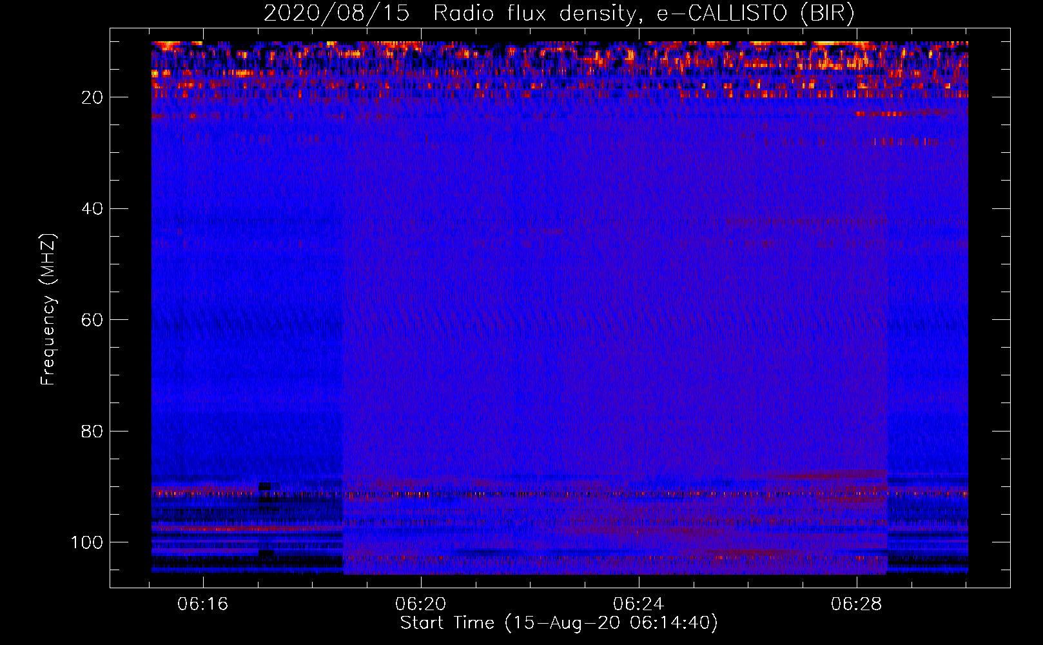Click the x-axis label 'Start Time (15-Aug-20 06:14:40)'
The width and height of the screenshot is (1043, 645).
559,623
